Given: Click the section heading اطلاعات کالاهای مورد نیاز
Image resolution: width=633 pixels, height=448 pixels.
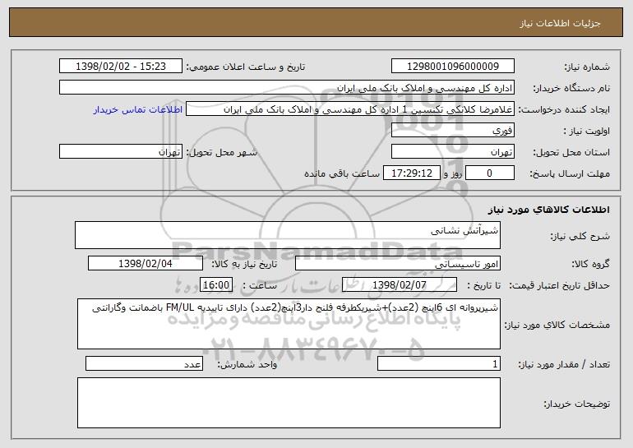Looking at the screenshot, I should tap(548, 210).
